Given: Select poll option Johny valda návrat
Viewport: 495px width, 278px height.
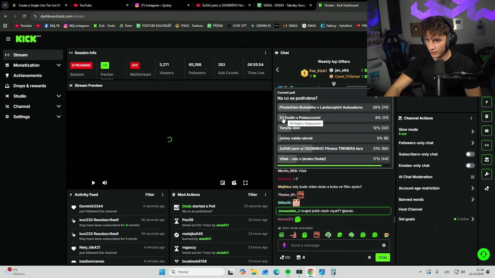Looking at the screenshot, I should coord(334,138).
